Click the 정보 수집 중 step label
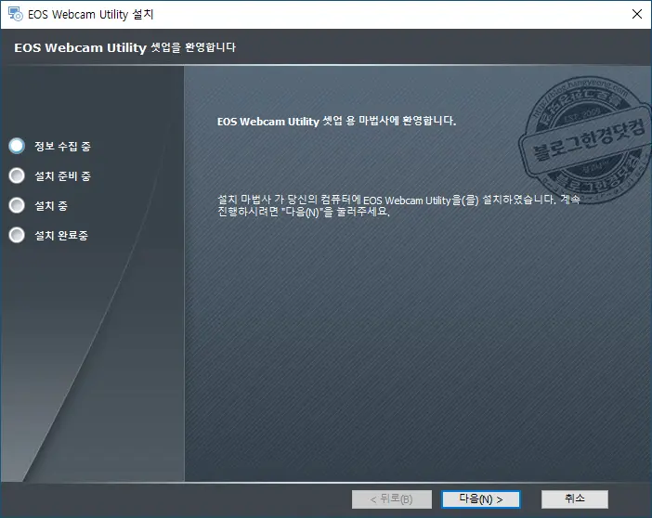652x518 pixels. click(62, 147)
